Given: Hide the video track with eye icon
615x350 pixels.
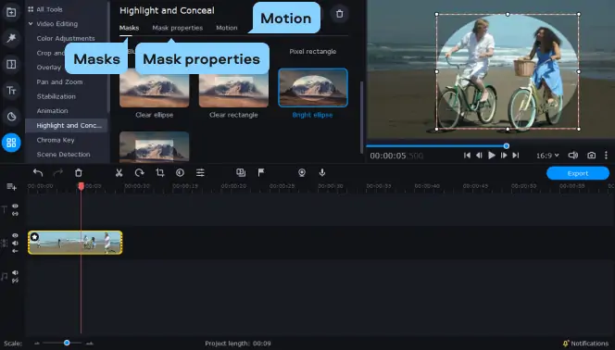Looking at the screenshot, I should pos(15,235).
